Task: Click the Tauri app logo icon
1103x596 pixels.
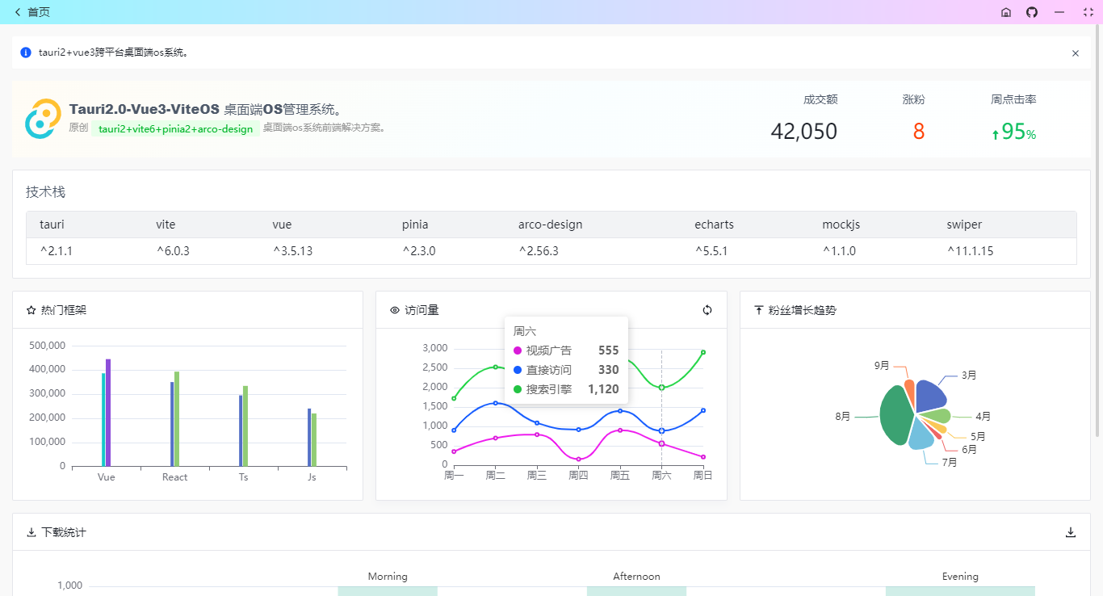Action: [42, 119]
